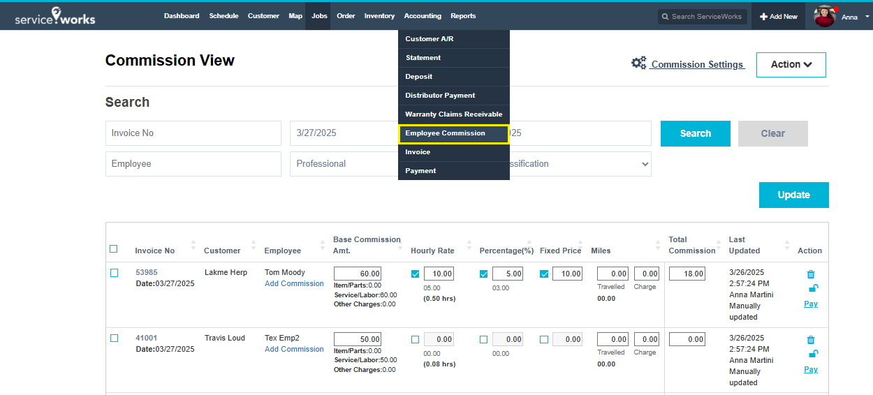Image resolution: width=873 pixels, height=395 pixels.
Task: Open the Action dropdown button
Action: click(791, 64)
